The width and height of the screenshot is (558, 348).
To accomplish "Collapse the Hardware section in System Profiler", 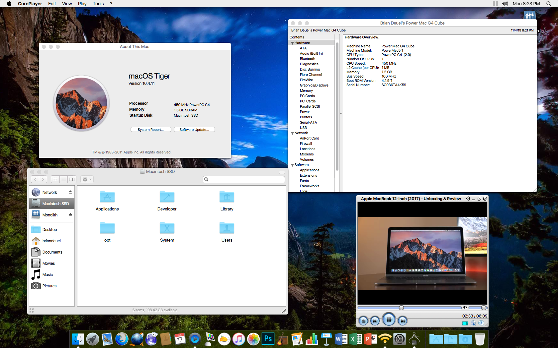I will [x=292, y=43].
